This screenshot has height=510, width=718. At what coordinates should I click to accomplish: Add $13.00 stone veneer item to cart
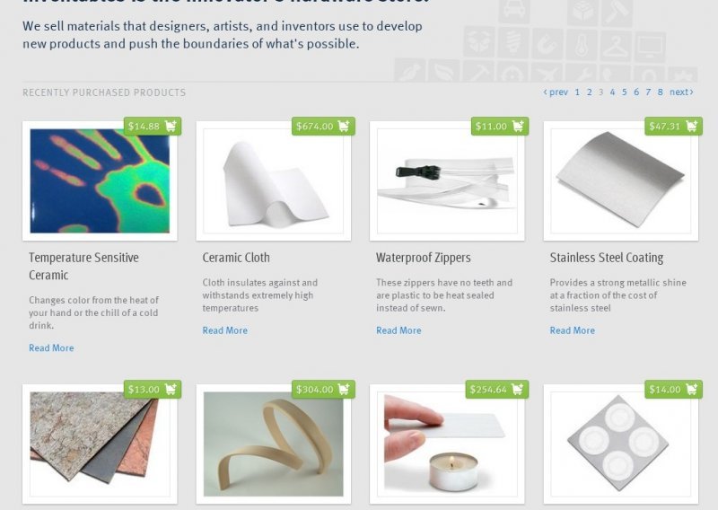tap(171, 389)
